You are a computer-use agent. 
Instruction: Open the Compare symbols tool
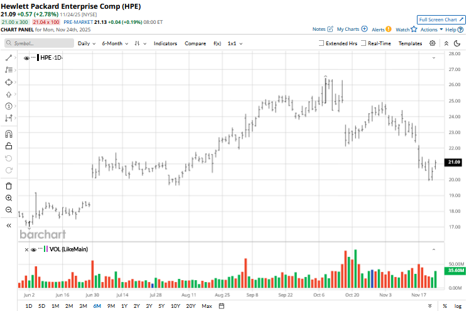tap(195, 43)
